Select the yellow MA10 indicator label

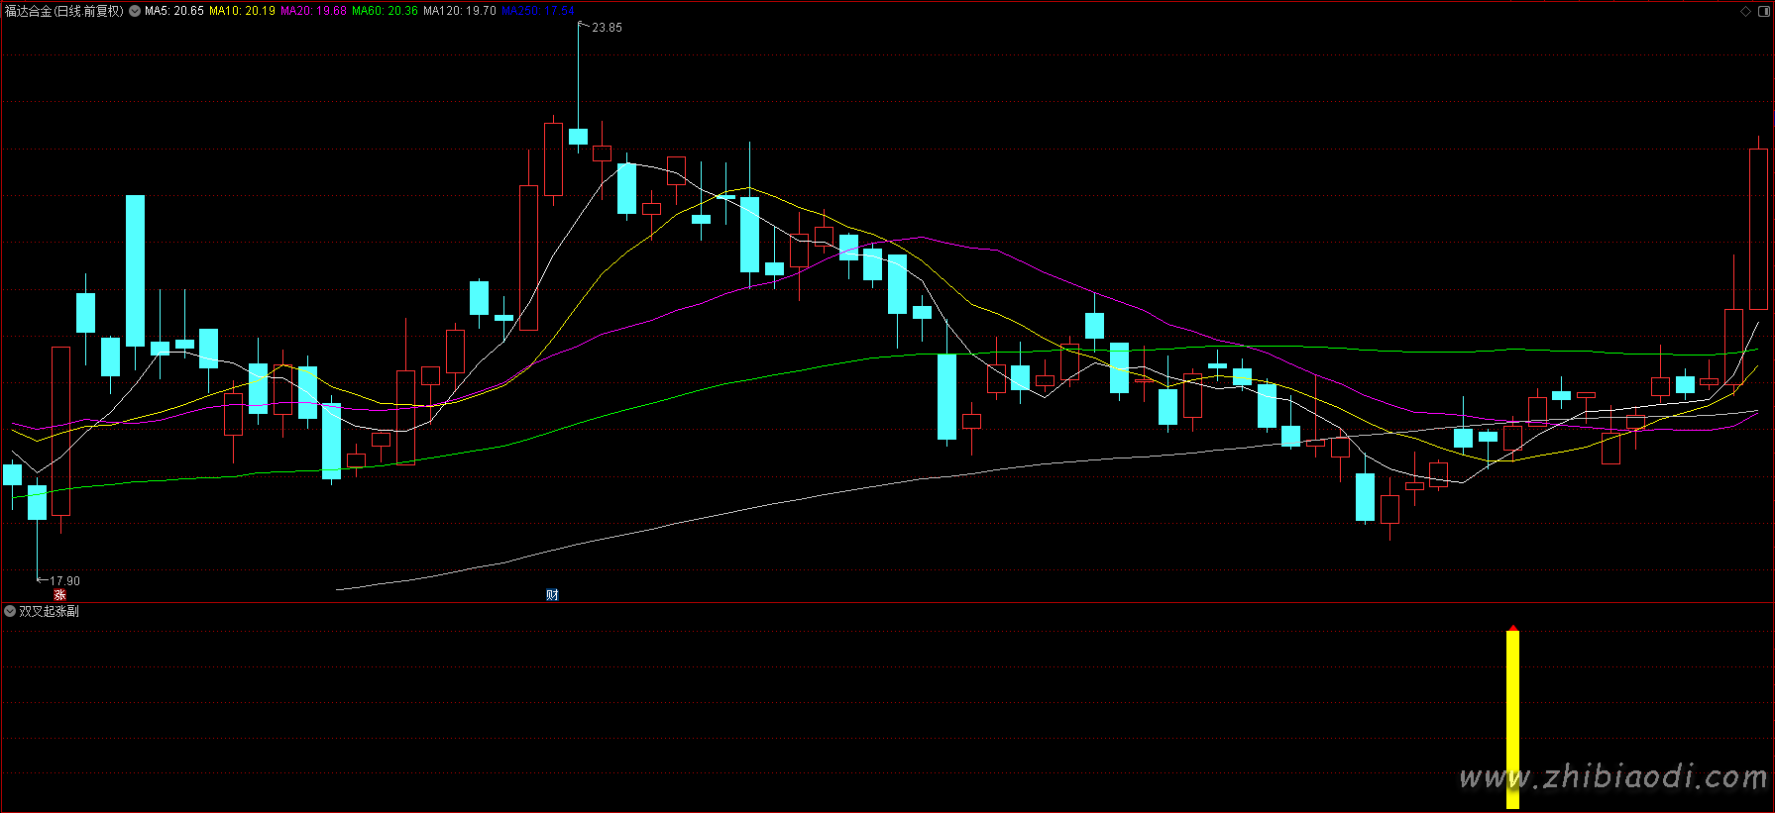tap(242, 12)
